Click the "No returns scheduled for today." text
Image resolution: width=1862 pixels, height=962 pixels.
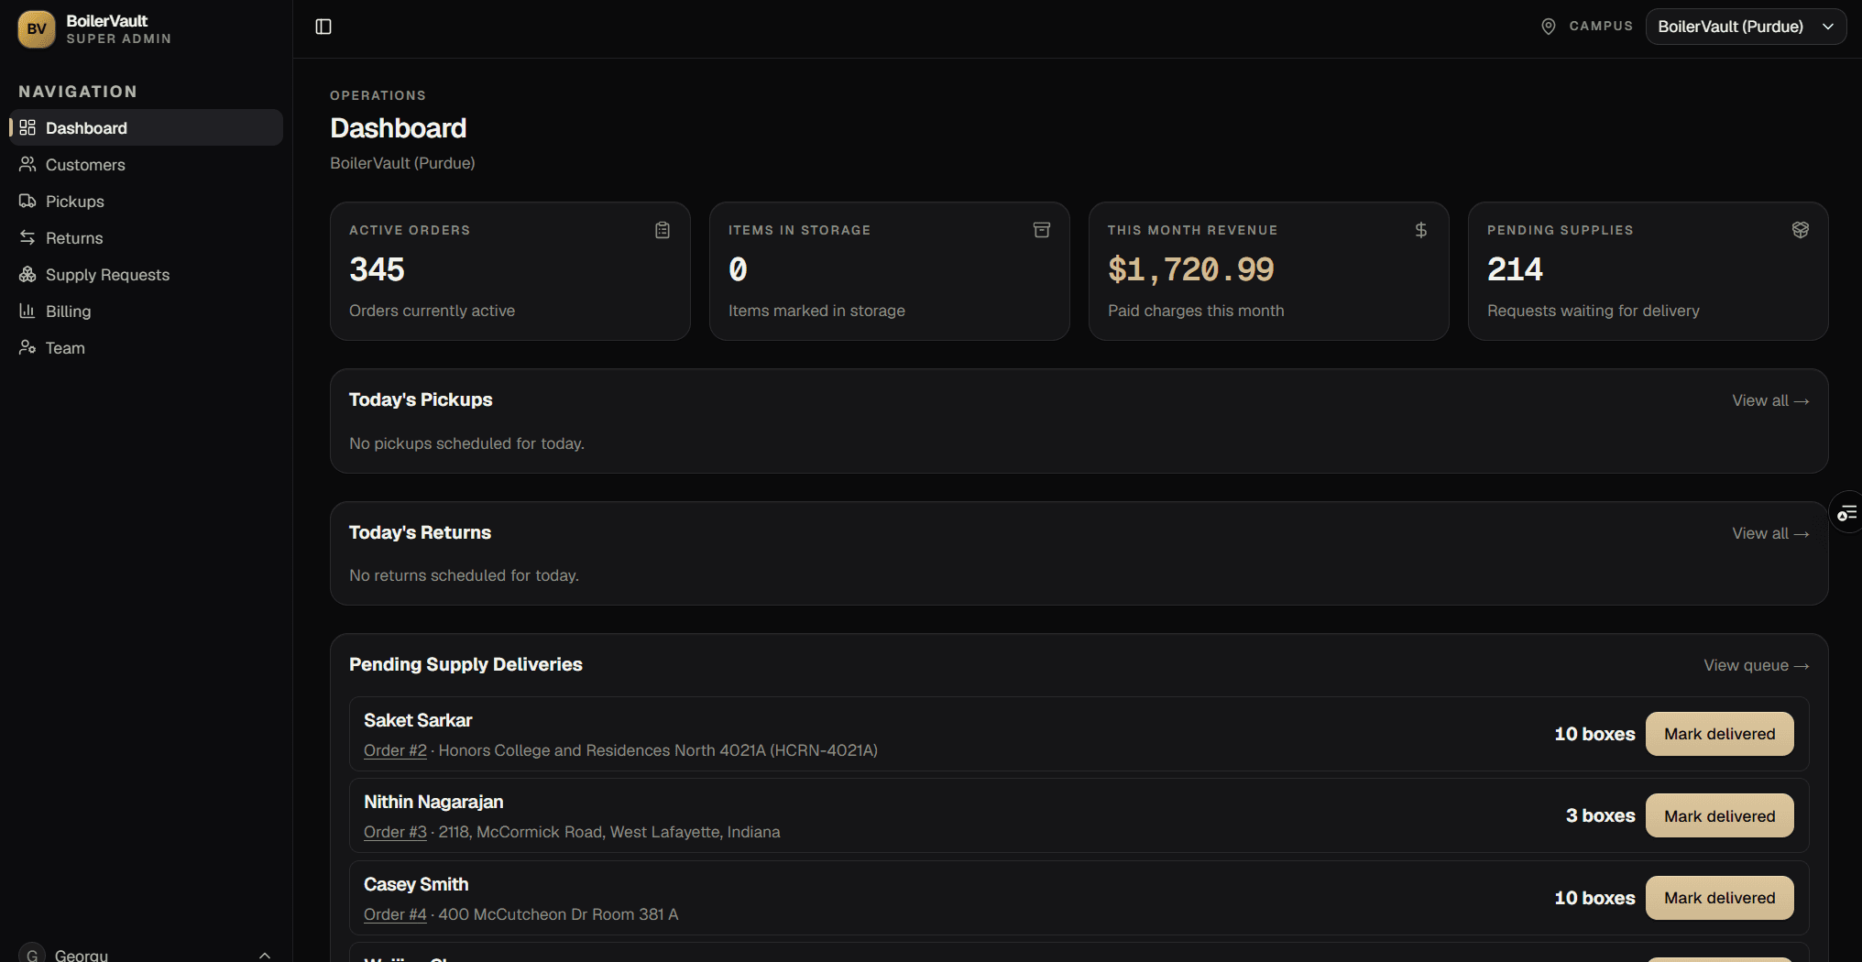coord(464,575)
